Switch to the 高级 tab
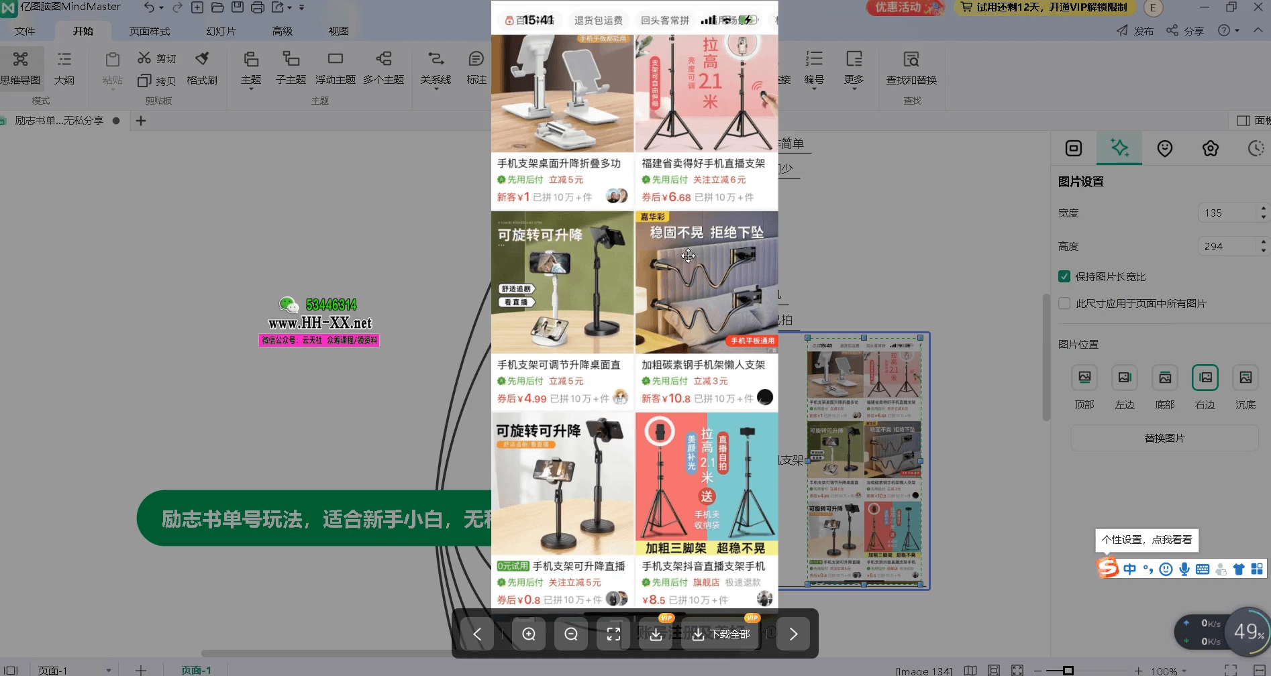This screenshot has height=676, width=1271. click(x=283, y=31)
